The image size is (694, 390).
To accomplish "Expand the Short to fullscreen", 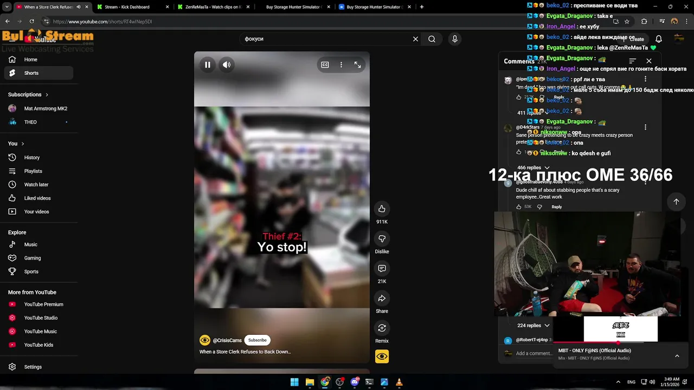I will 358,64.
